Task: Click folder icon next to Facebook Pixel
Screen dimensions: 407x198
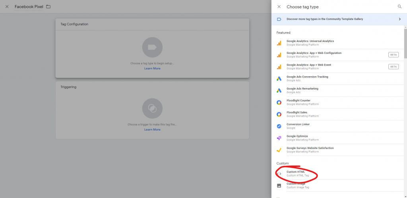Action: point(48,7)
